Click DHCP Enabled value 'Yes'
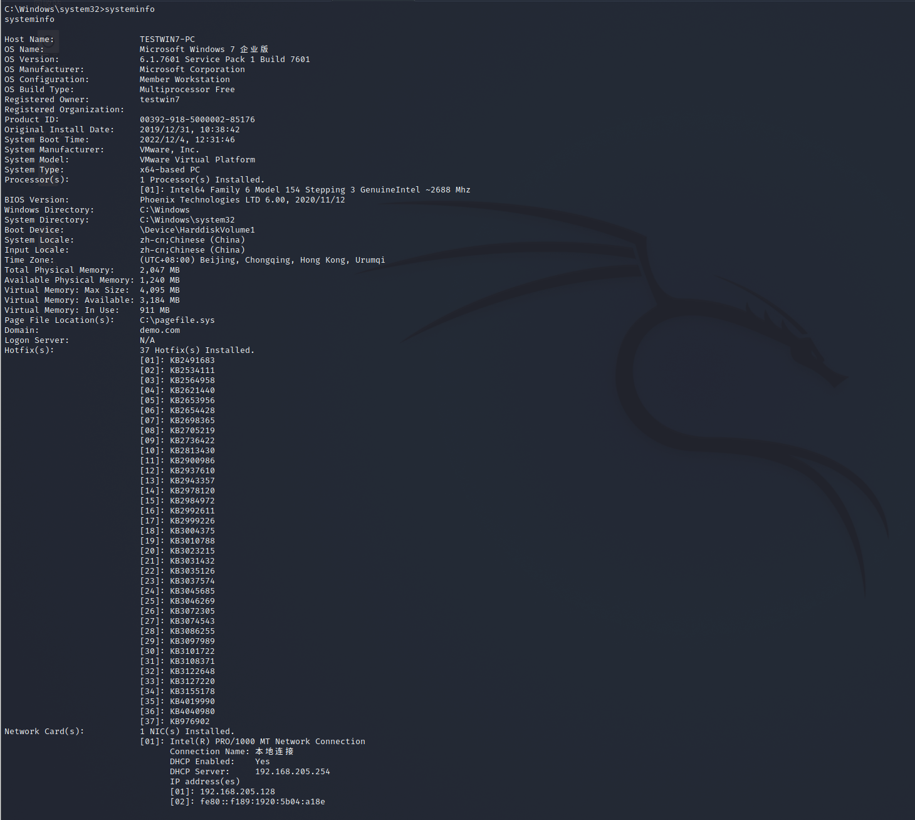 263,762
